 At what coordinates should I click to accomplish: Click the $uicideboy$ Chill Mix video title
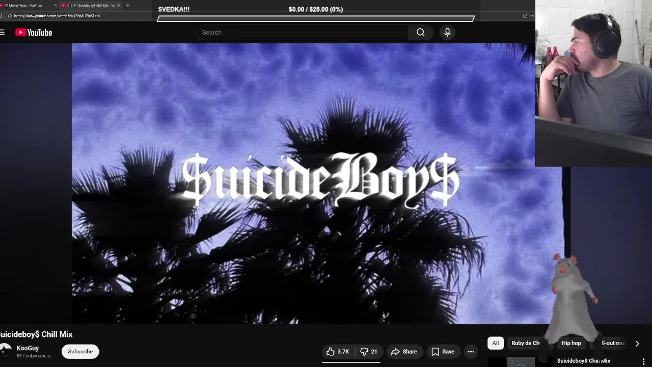tap(36, 334)
